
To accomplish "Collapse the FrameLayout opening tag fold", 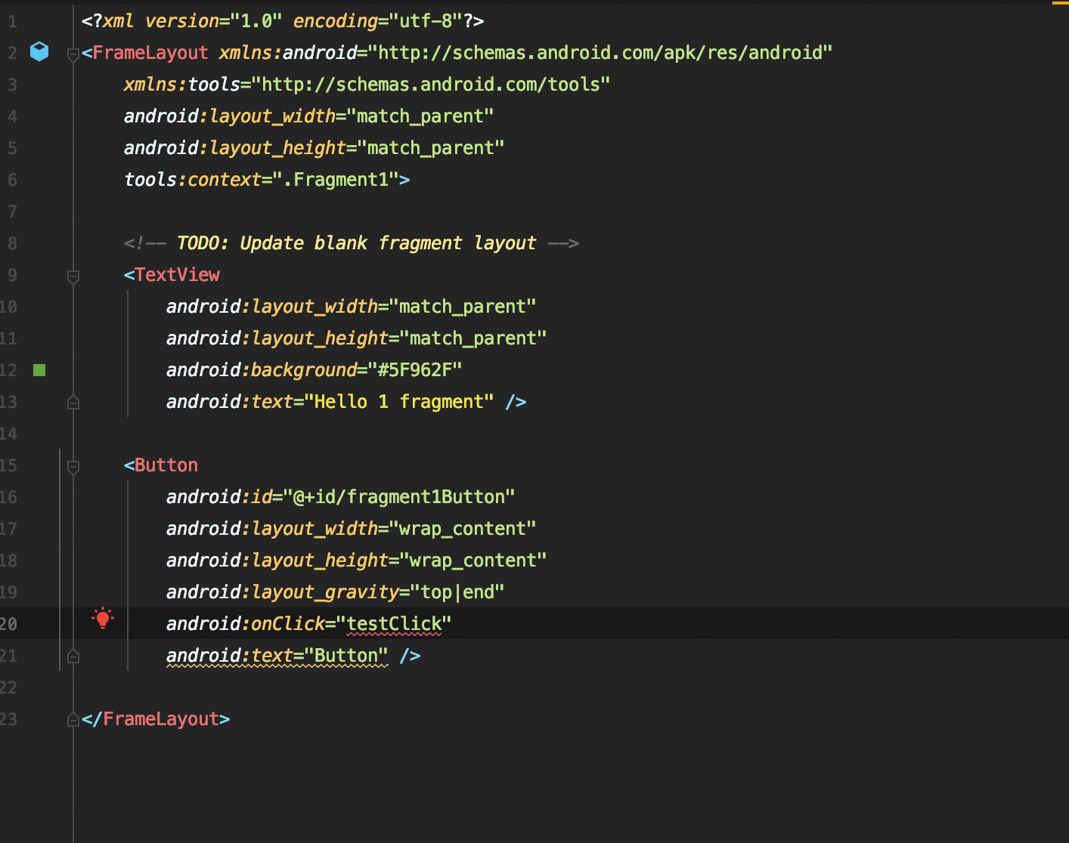I will click(x=73, y=54).
